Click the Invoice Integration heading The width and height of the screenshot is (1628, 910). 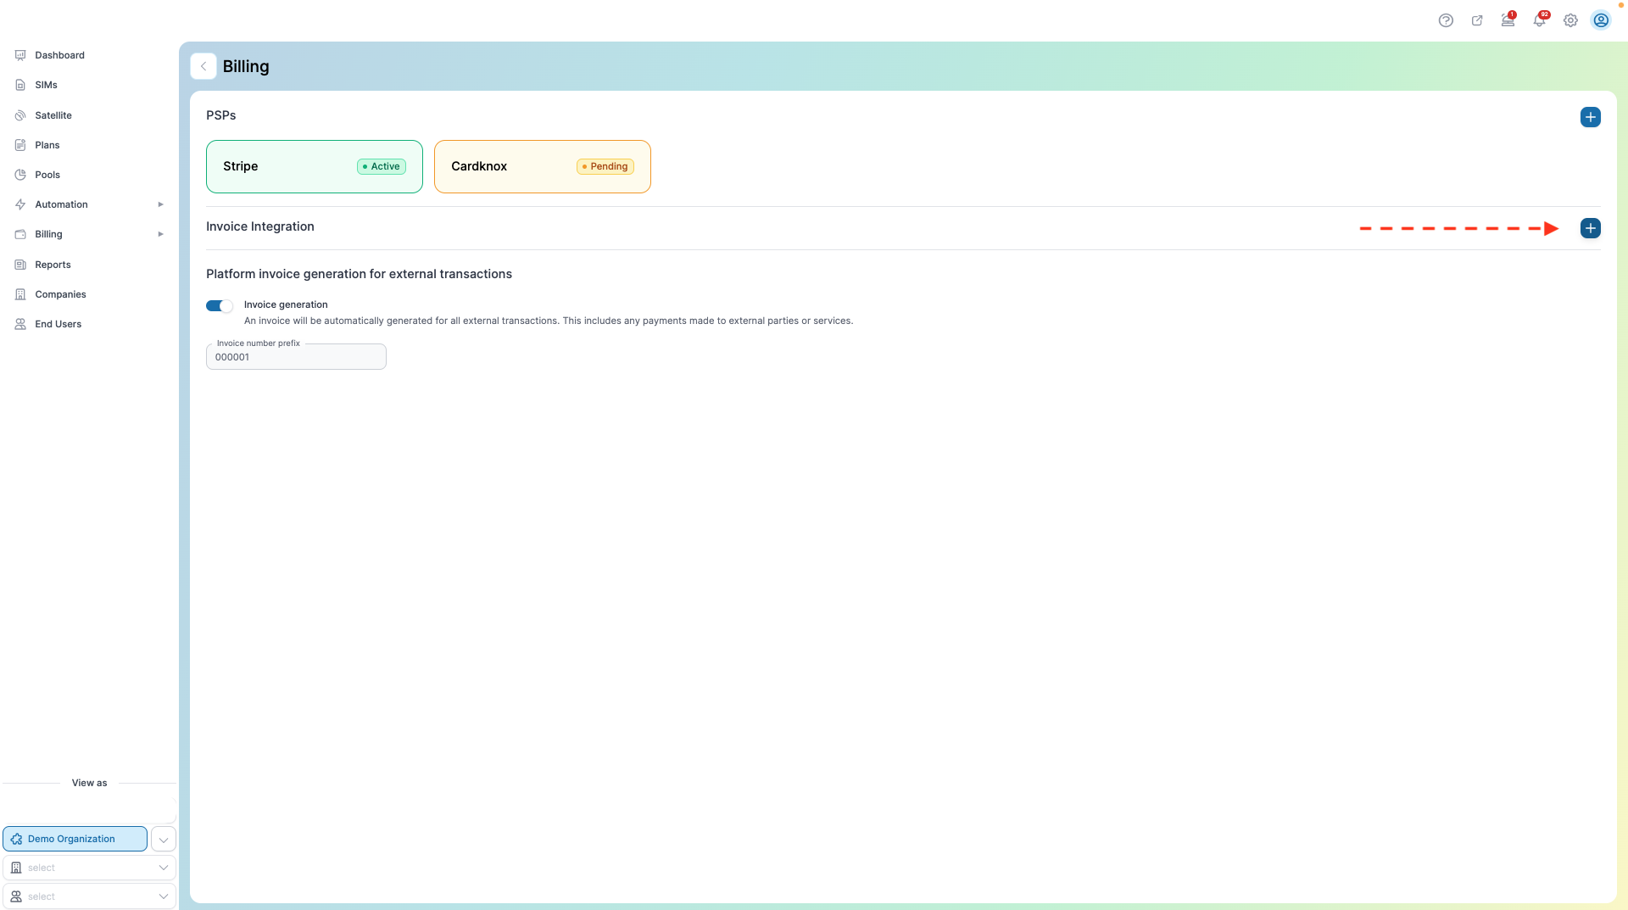point(260,226)
